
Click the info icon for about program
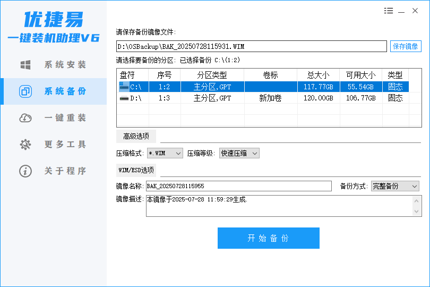click(x=25, y=171)
